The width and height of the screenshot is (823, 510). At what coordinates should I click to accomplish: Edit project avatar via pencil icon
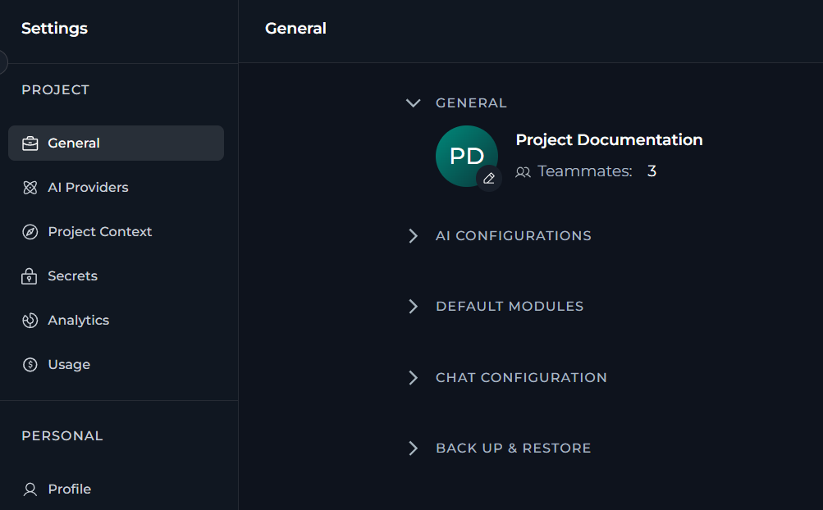coord(489,179)
